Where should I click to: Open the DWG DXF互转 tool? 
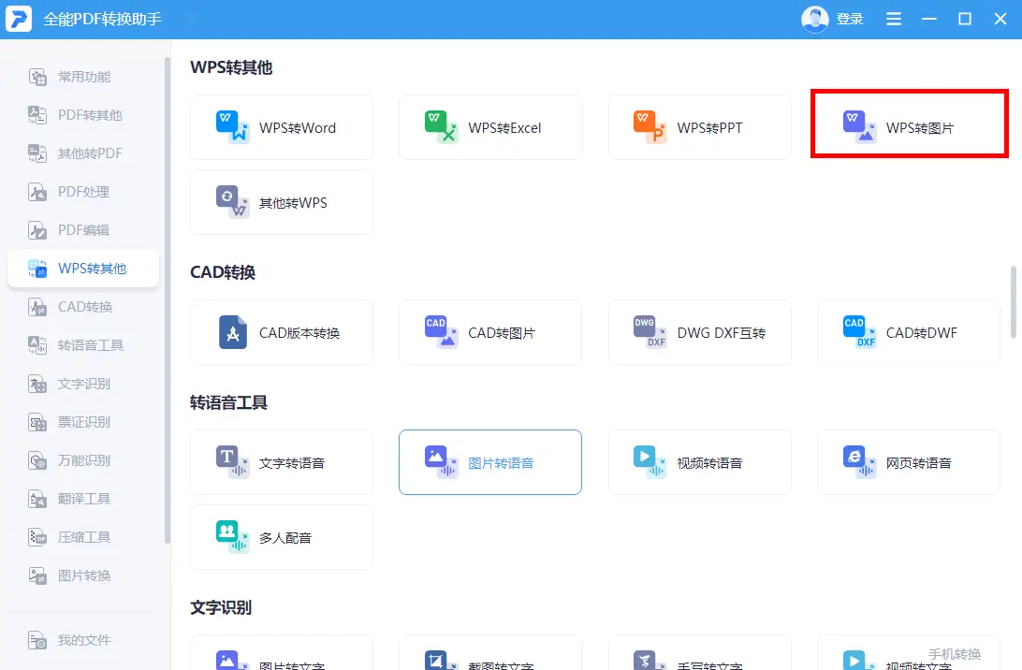(x=699, y=332)
